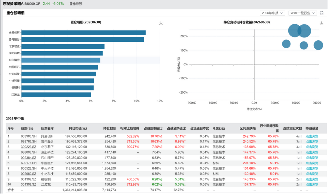The height and width of the screenshot is (194, 328).
Task: Click consecutive holdings bar icon for 兆易创新
Action: pyautogui.click(x=300, y=136)
